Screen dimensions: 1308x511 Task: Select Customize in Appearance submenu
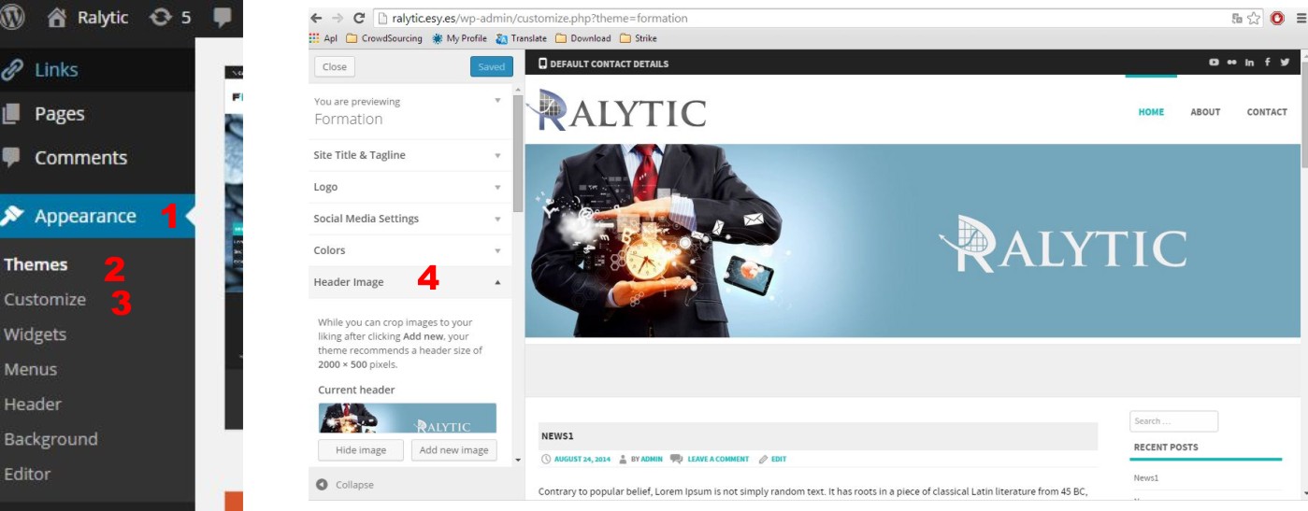tap(45, 300)
